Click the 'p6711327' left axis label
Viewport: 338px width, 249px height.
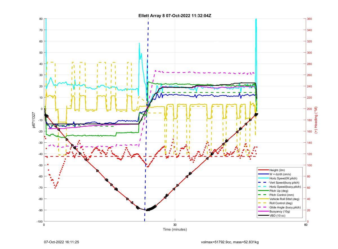(34, 120)
